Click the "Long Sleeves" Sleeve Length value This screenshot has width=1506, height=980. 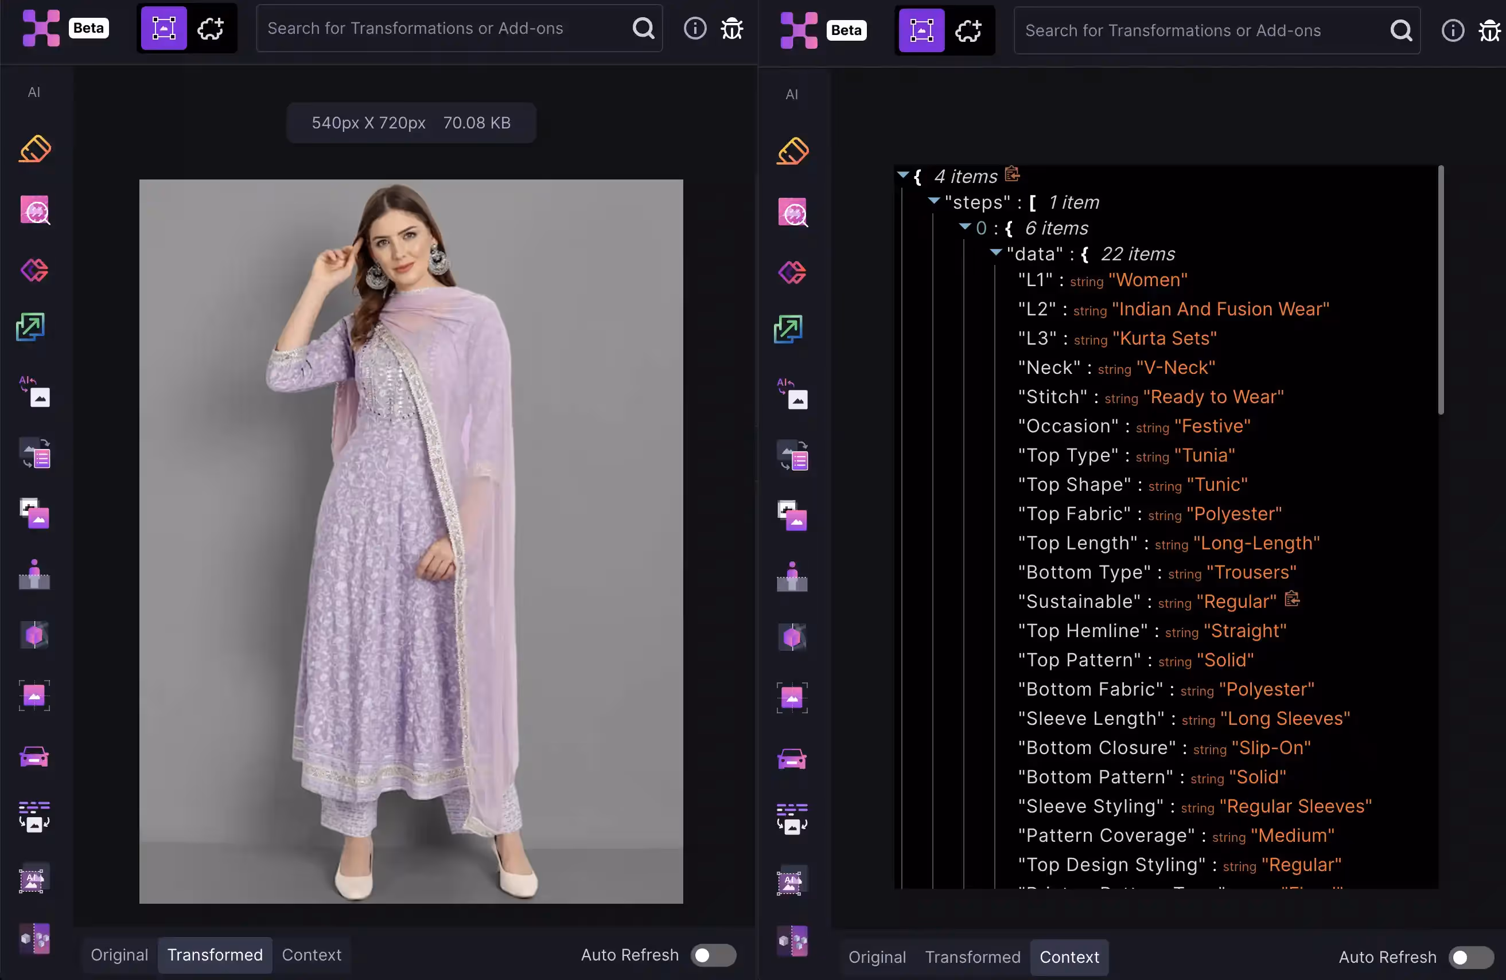1285,718
